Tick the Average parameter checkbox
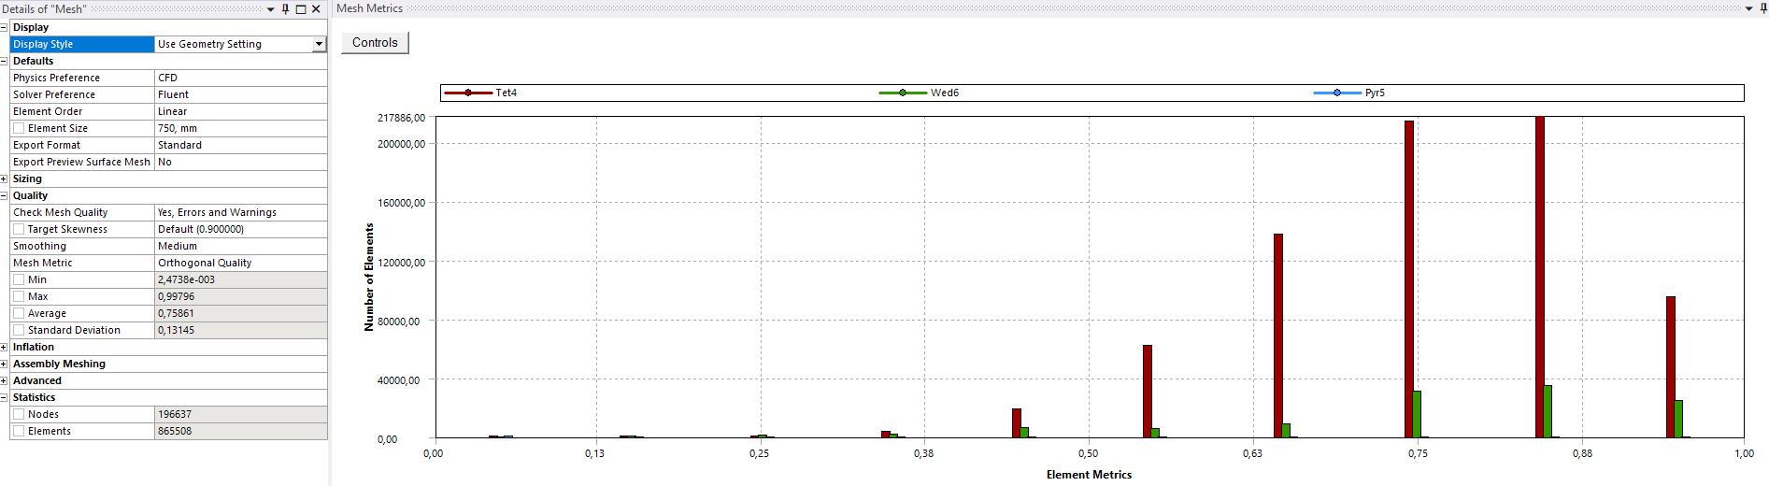1769x486 pixels. pos(19,313)
